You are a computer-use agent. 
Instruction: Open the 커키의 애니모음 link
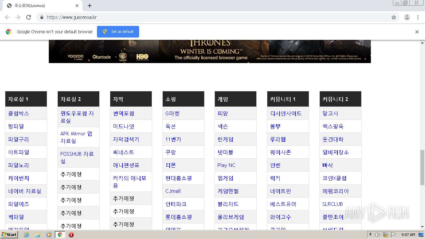[129, 182]
